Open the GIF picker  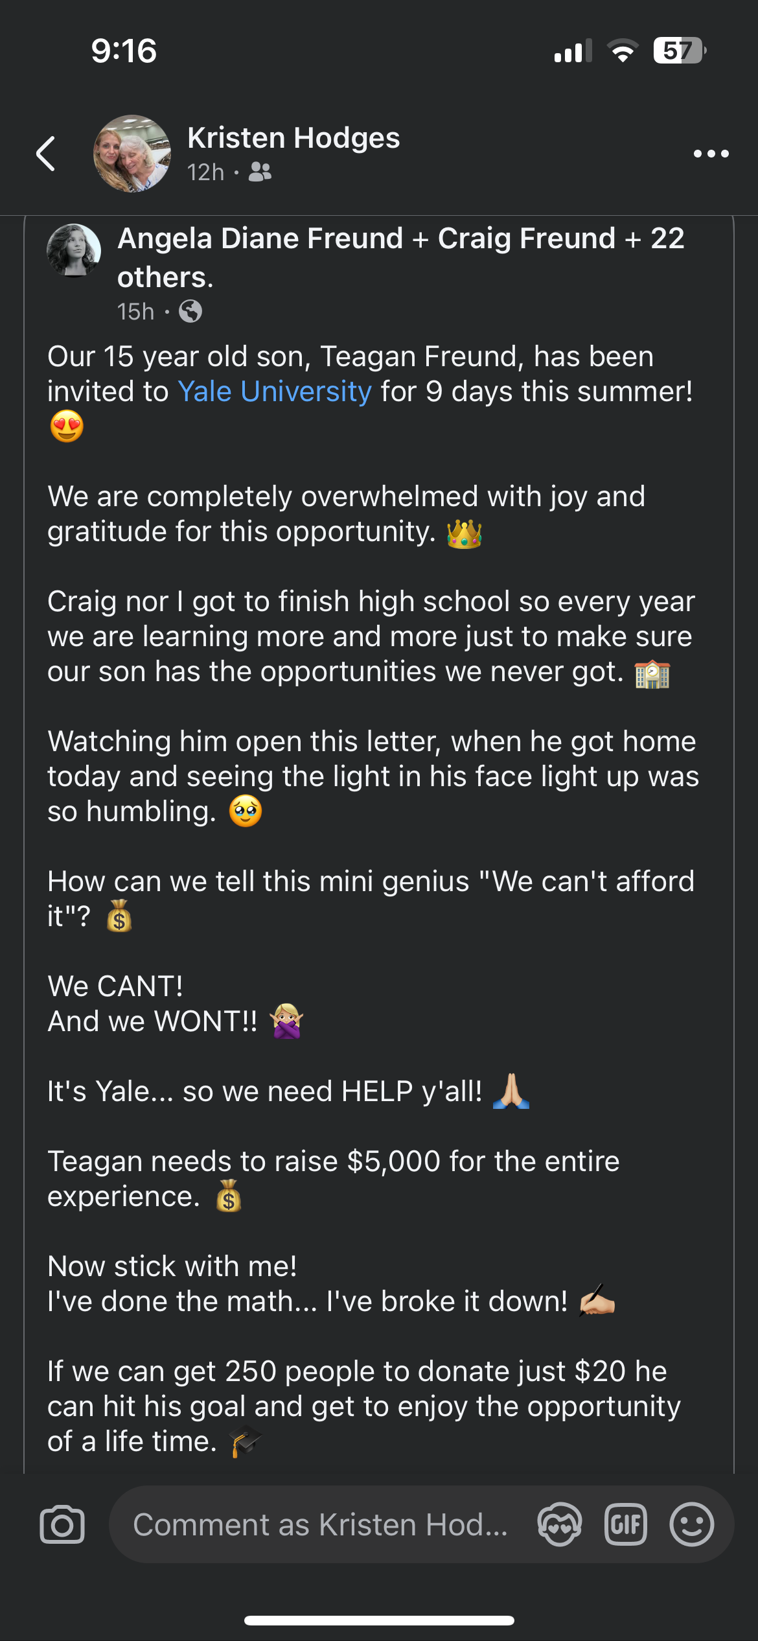(625, 1524)
